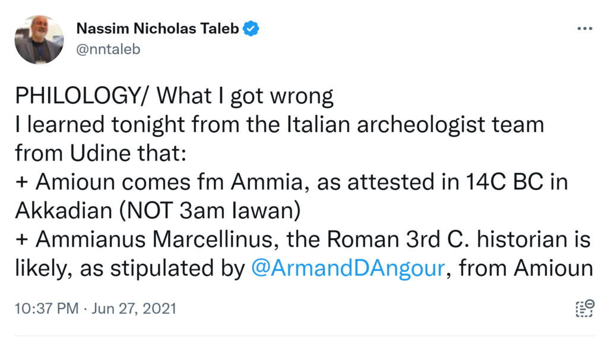Open the three-dot More options menu

pyautogui.click(x=584, y=29)
